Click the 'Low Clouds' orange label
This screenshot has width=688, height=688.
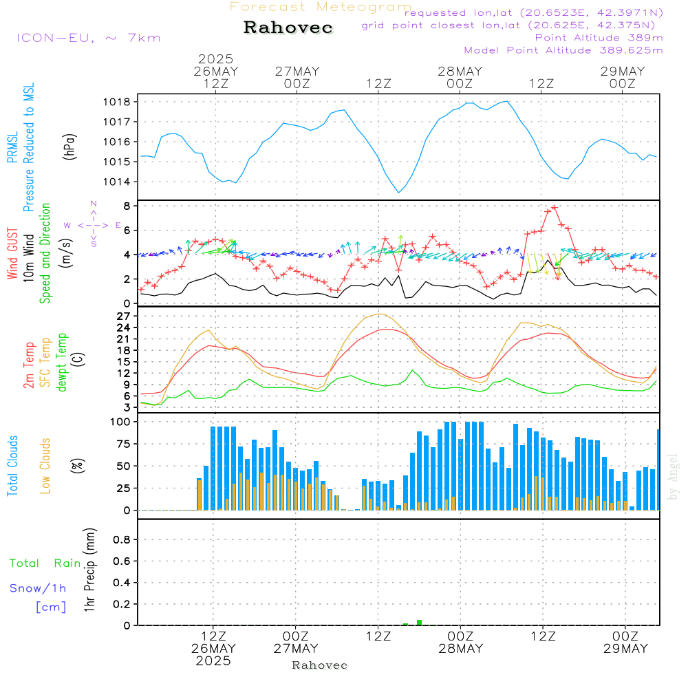tap(45, 466)
